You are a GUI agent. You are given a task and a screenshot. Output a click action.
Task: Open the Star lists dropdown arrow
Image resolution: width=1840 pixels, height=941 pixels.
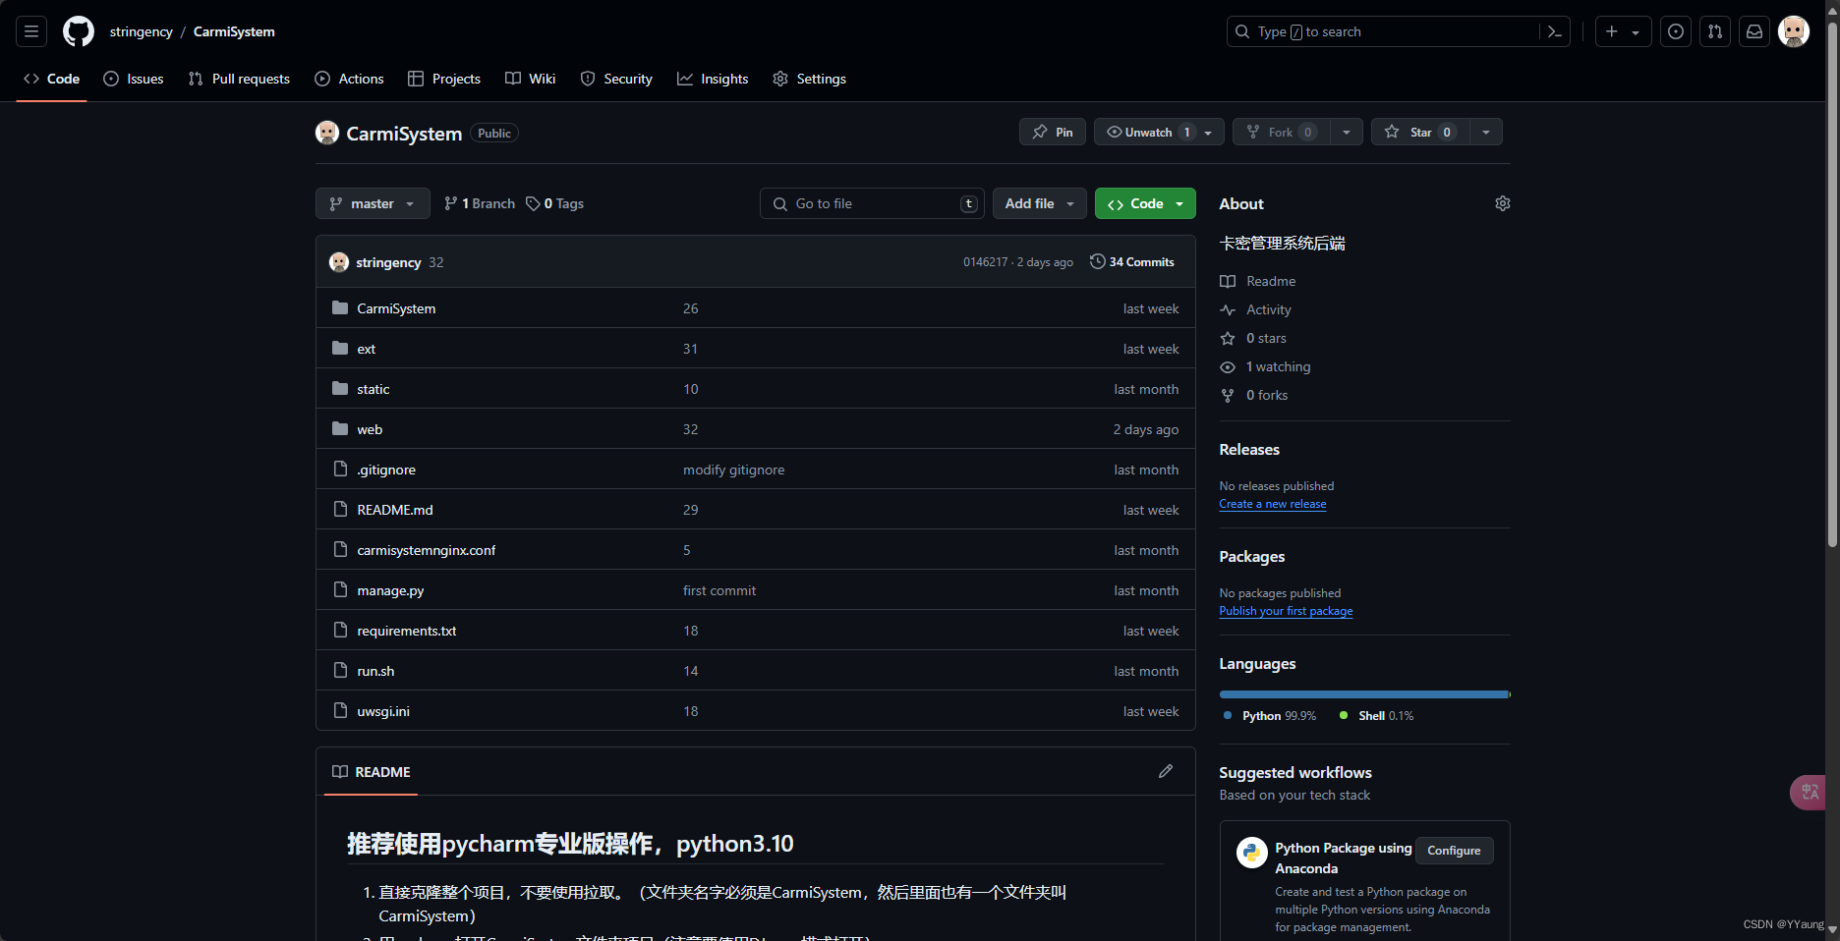click(1486, 132)
